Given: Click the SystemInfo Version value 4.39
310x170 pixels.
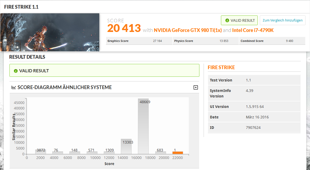Looking at the screenshot, I should pos(250,91).
